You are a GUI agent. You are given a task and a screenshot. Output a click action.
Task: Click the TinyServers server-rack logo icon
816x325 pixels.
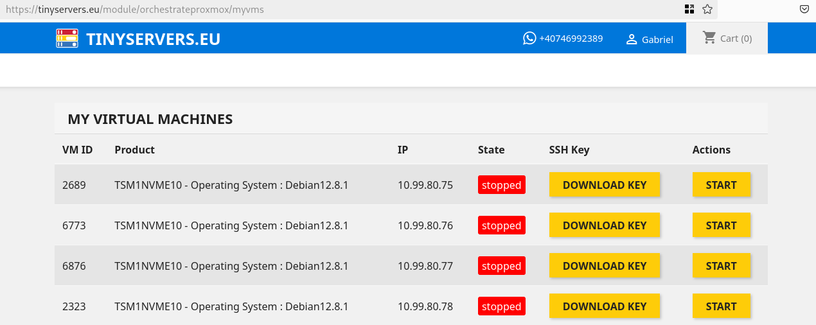pos(67,39)
